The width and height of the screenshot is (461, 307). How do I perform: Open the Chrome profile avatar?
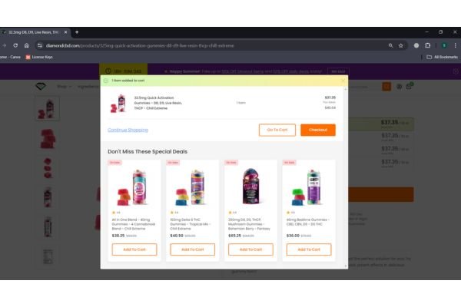pyautogui.click(x=444, y=45)
